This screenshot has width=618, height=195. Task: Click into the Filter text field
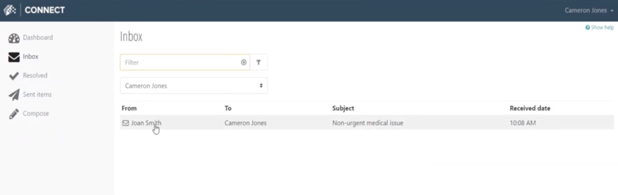[180, 62]
